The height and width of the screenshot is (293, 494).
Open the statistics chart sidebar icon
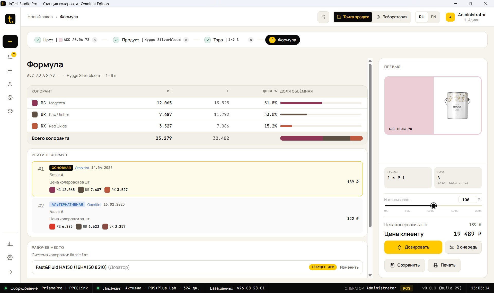(10, 244)
